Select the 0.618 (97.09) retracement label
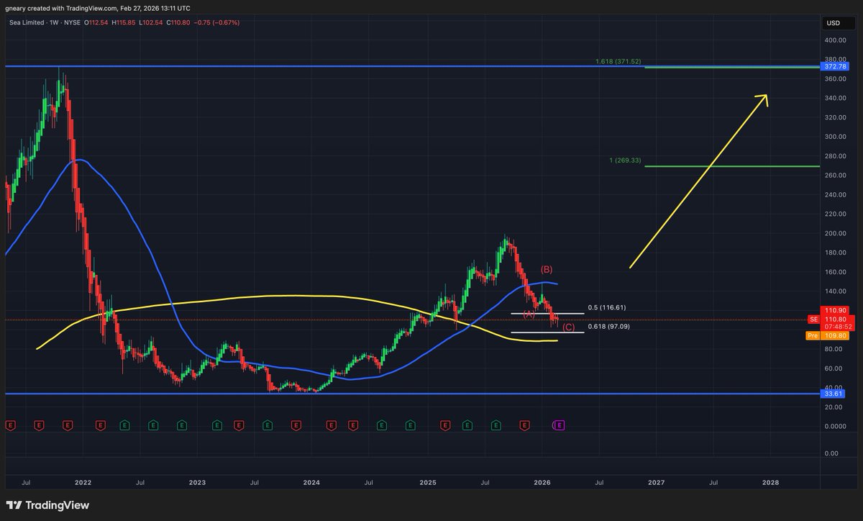This screenshot has width=863, height=521. [x=608, y=327]
